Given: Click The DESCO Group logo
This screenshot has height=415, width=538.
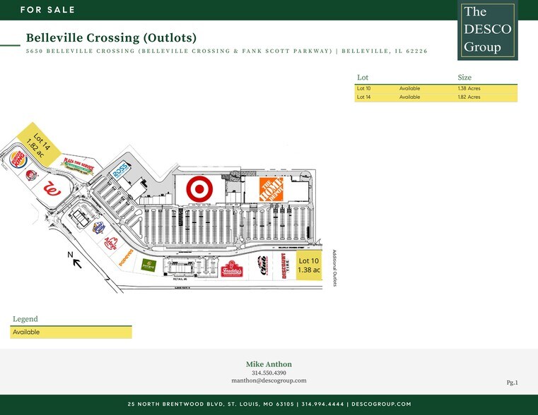Looking at the screenshot, I should pyautogui.click(x=488, y=30).
